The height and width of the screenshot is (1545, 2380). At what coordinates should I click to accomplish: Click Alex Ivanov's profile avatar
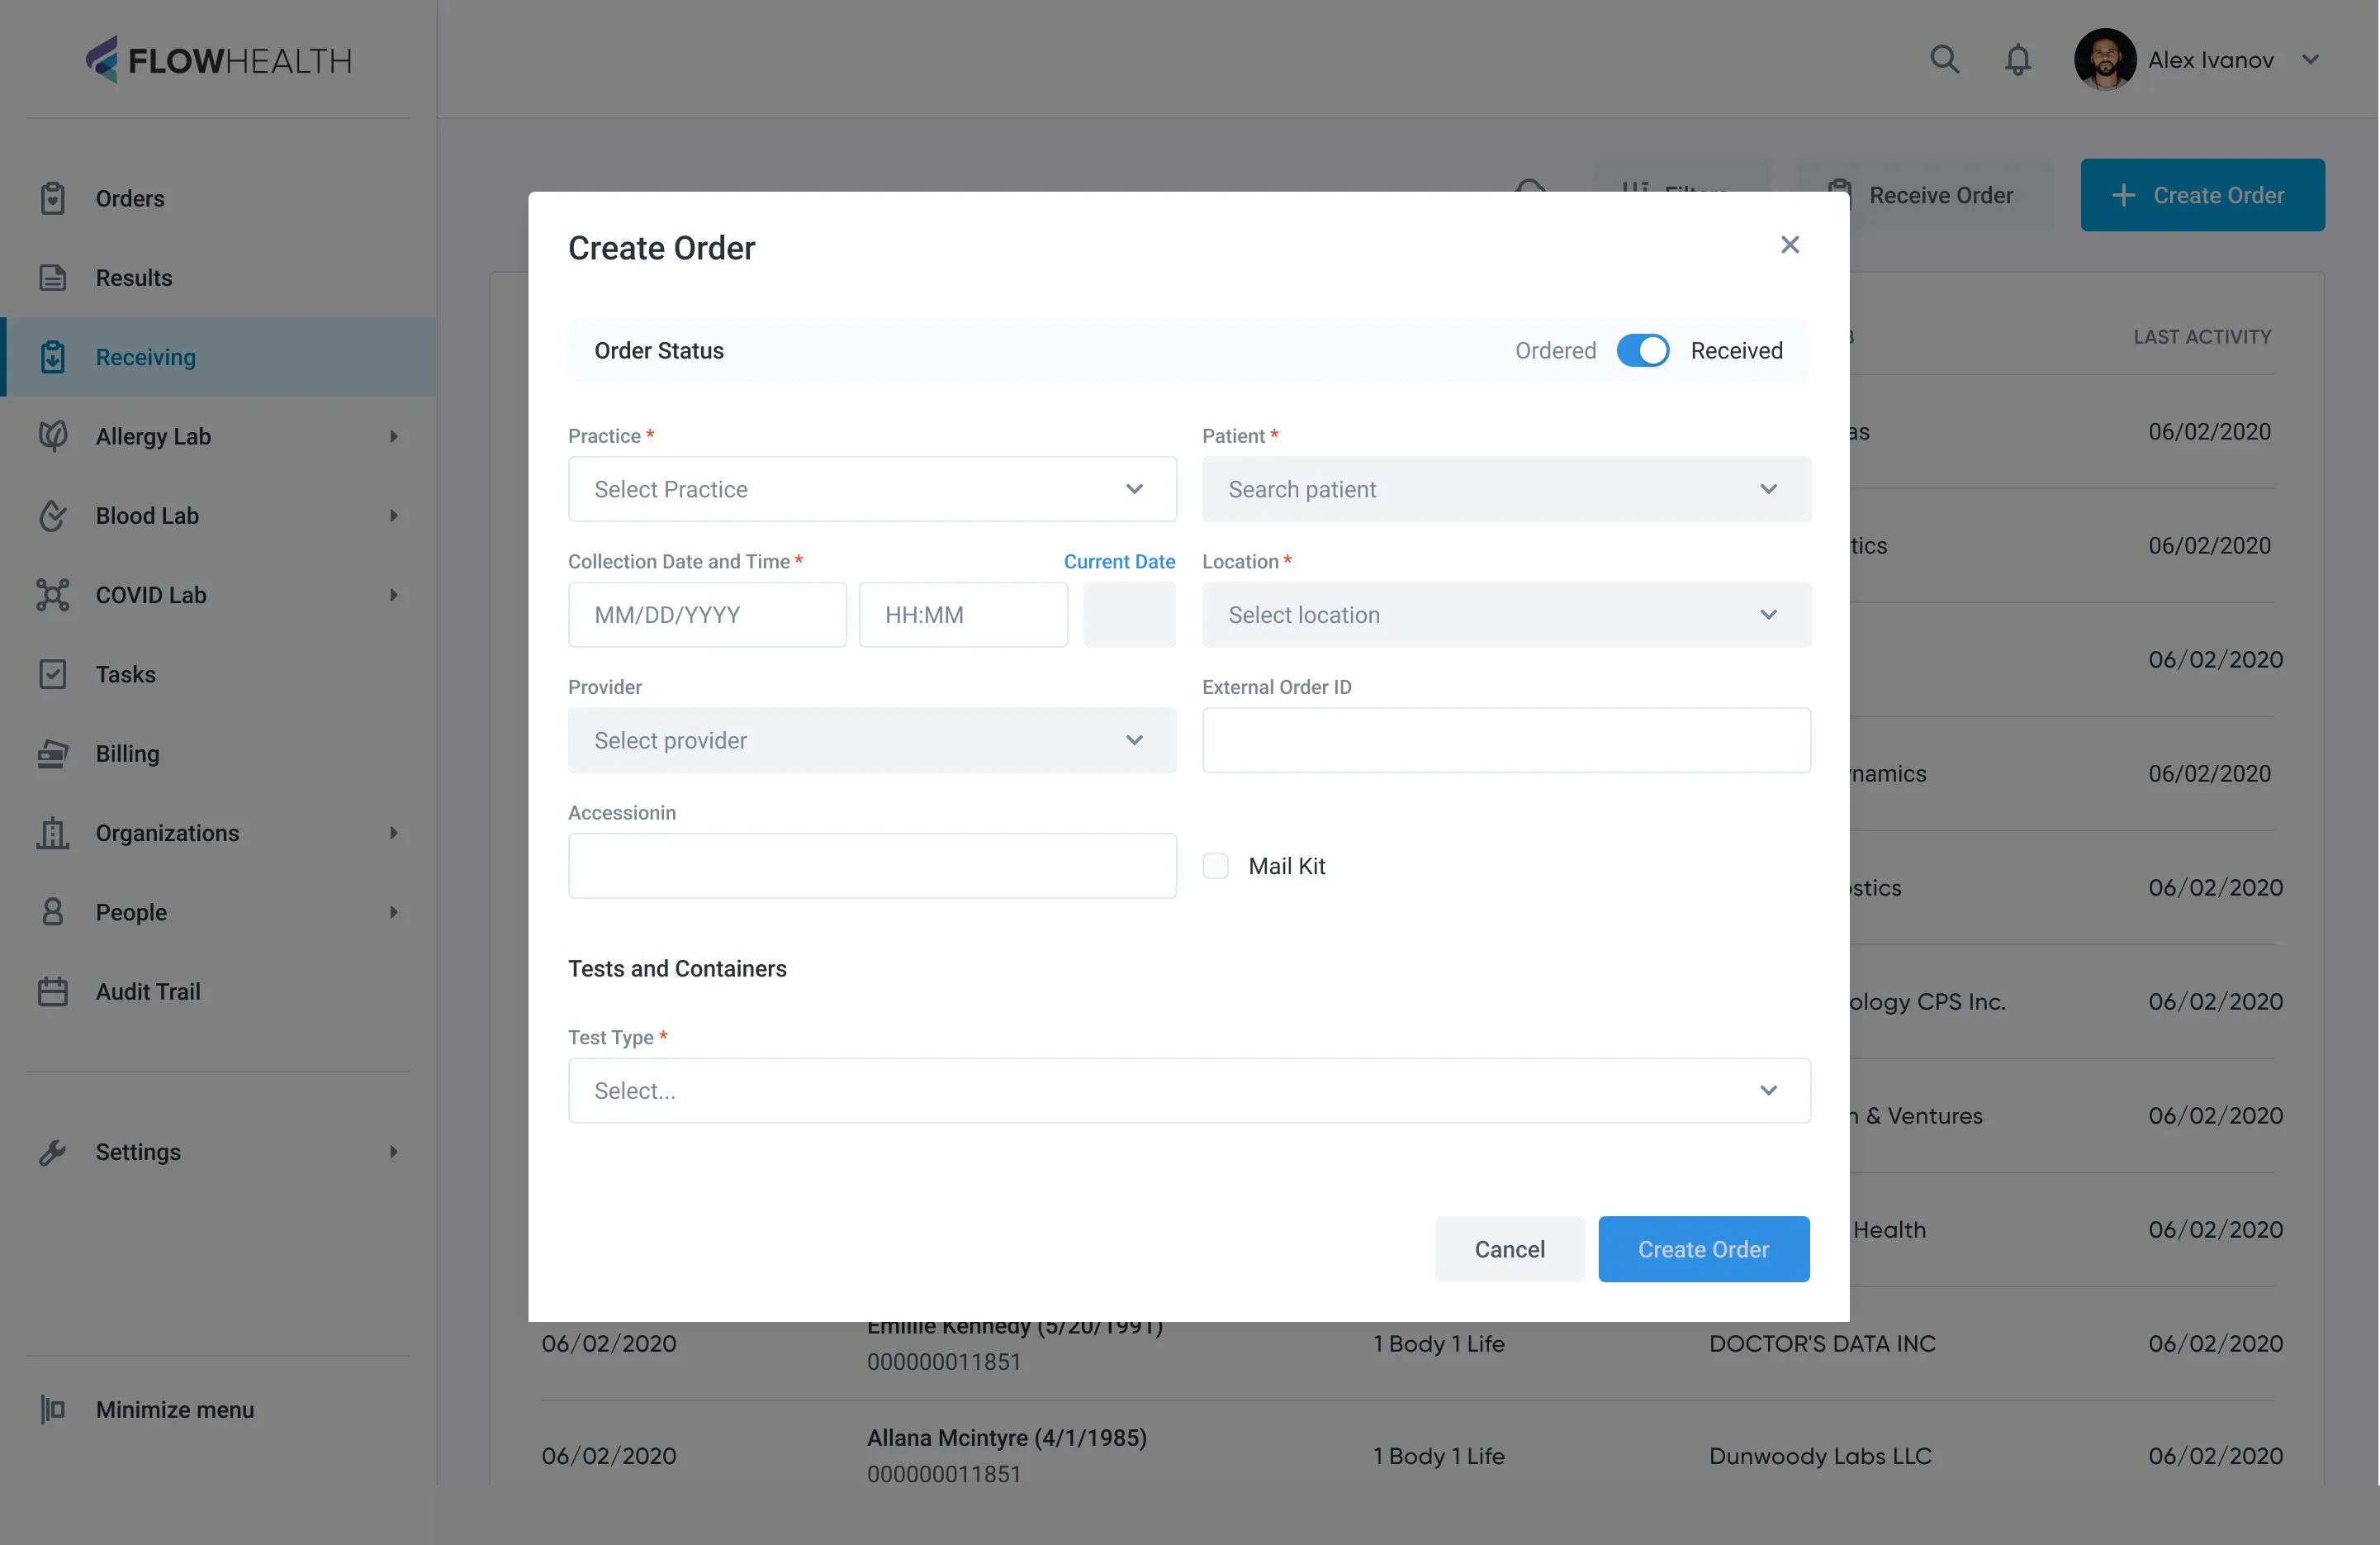coord(2104,60)
